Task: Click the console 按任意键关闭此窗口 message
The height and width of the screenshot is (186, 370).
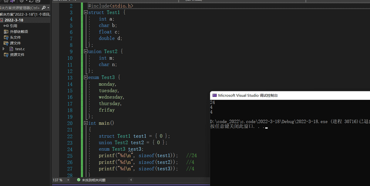Action: [237, 126]
